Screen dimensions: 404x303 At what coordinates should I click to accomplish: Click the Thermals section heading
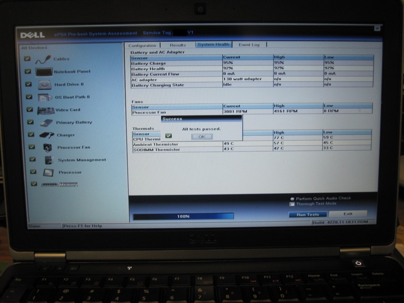143,129
